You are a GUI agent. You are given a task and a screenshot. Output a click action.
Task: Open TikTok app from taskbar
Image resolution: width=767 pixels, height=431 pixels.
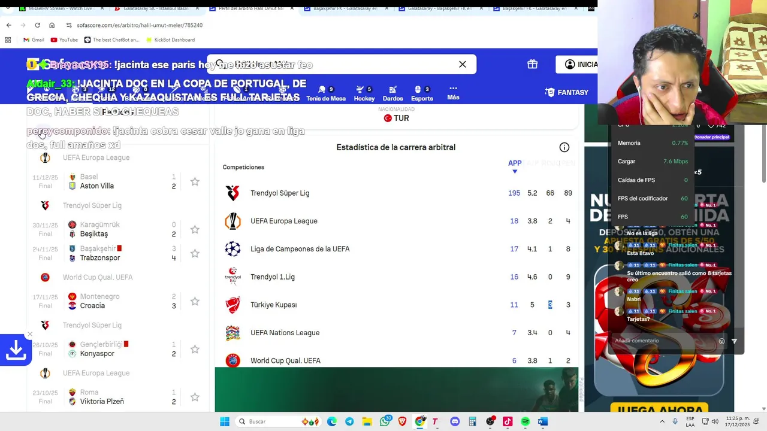pos(508,421)
